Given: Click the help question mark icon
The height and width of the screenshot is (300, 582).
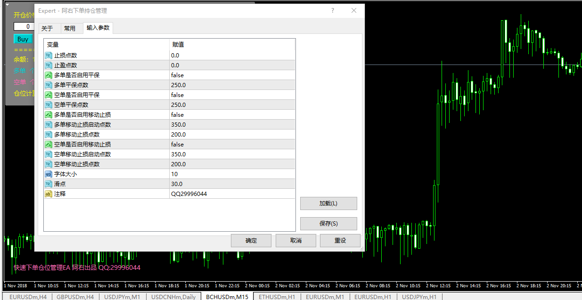Looking at the screenshot, I should [x=333, y=10].
